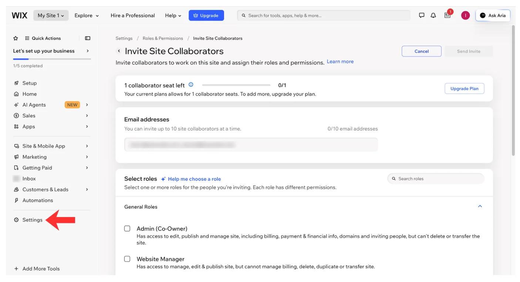Check the Website Manager role checkbox
The image size is (520, 282).
[x=127, y=259]
